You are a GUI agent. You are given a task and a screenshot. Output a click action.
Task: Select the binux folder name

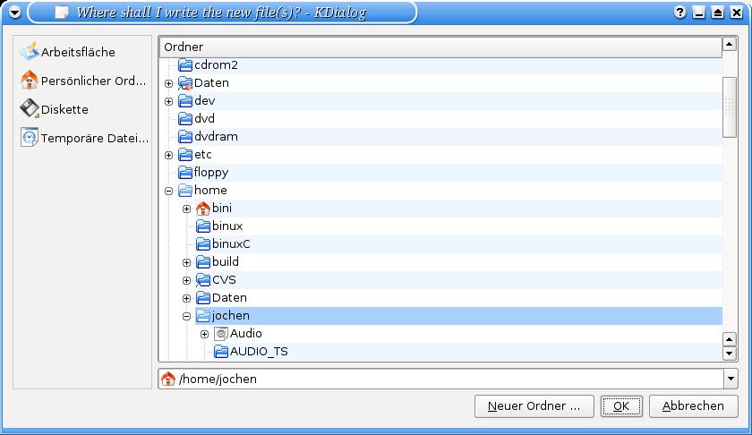[x=227, y=226]
